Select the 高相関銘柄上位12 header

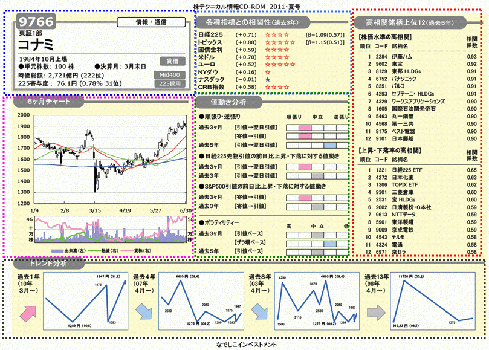[x=410, y=22]
